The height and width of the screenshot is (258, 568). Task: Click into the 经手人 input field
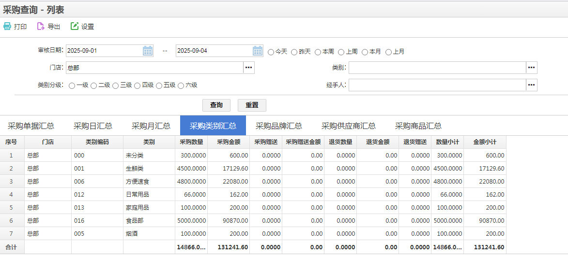click(437, 85)
